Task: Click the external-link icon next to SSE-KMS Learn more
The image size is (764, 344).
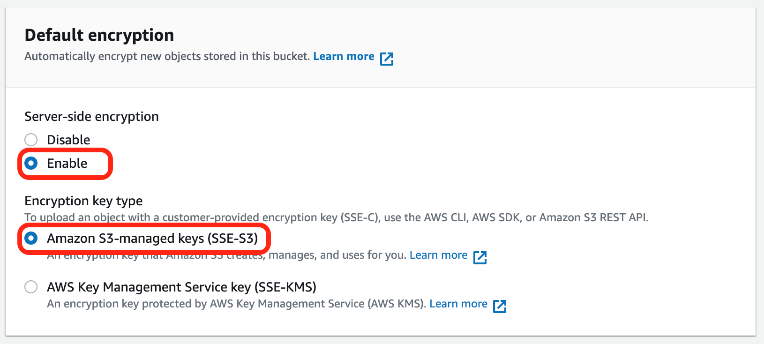Action: (500, 306)
